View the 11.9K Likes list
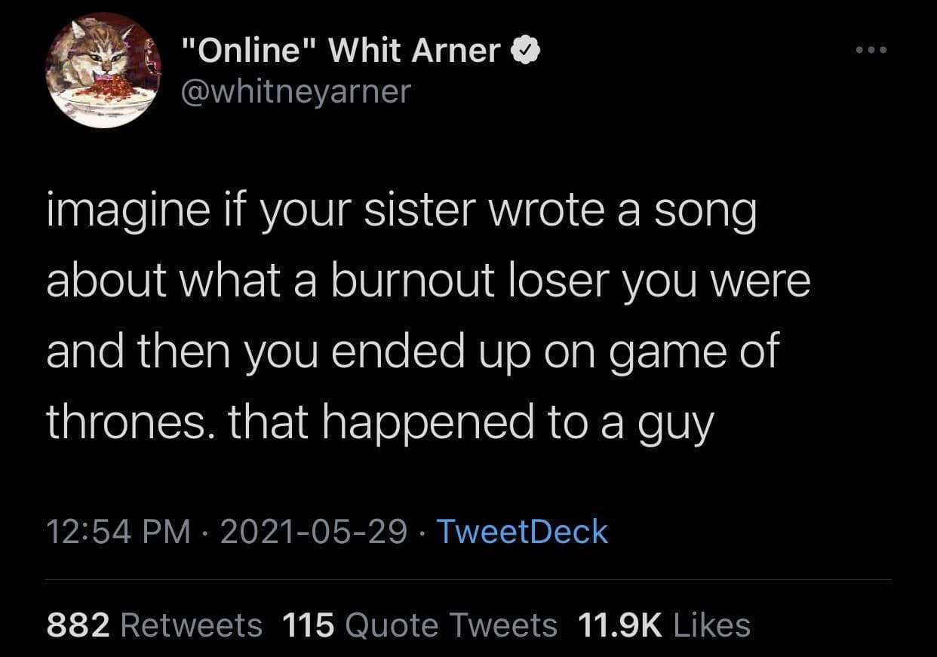 pos(663,625)
